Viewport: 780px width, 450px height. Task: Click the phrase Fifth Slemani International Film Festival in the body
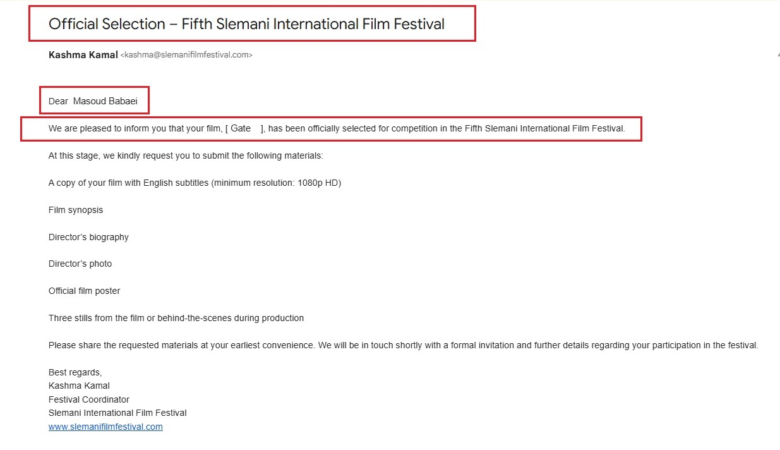[544, 128]
